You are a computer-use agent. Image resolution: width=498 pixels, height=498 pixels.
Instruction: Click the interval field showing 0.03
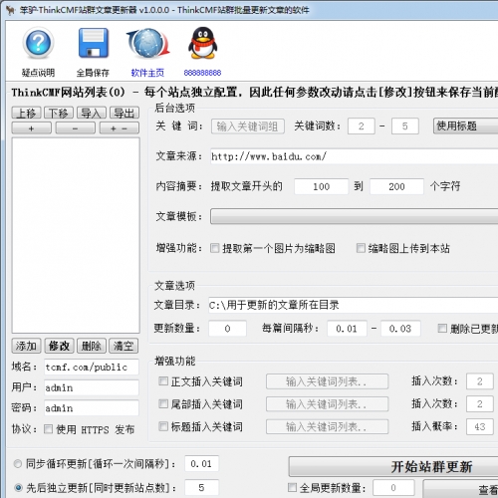400,329
